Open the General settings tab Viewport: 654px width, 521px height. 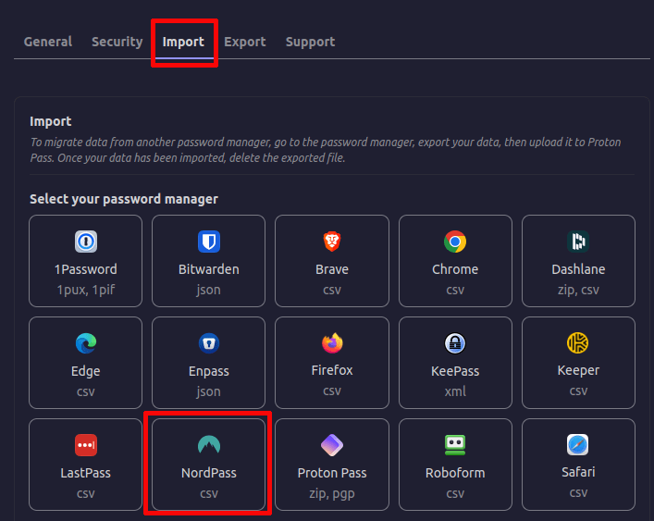click(x=48, y=42)
